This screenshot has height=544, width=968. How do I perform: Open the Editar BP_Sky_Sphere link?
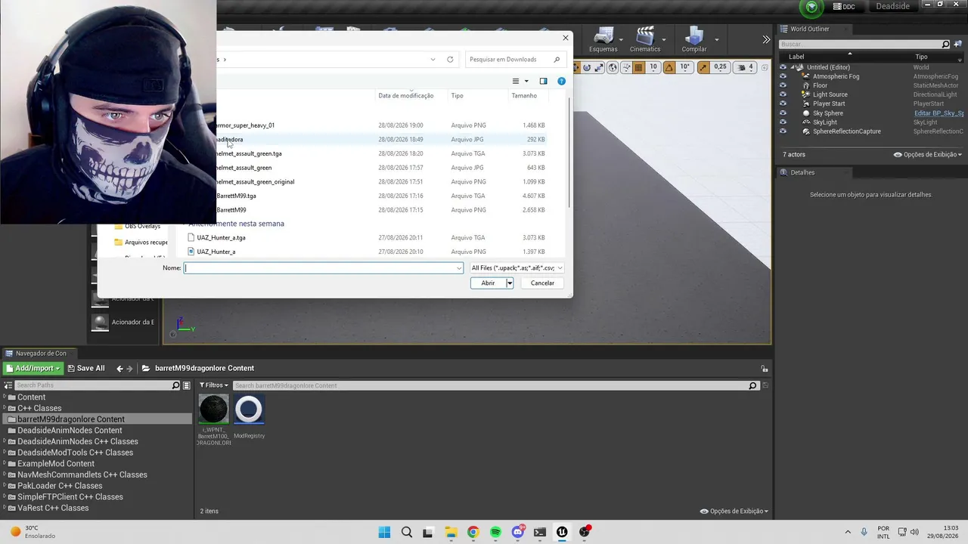939,113
